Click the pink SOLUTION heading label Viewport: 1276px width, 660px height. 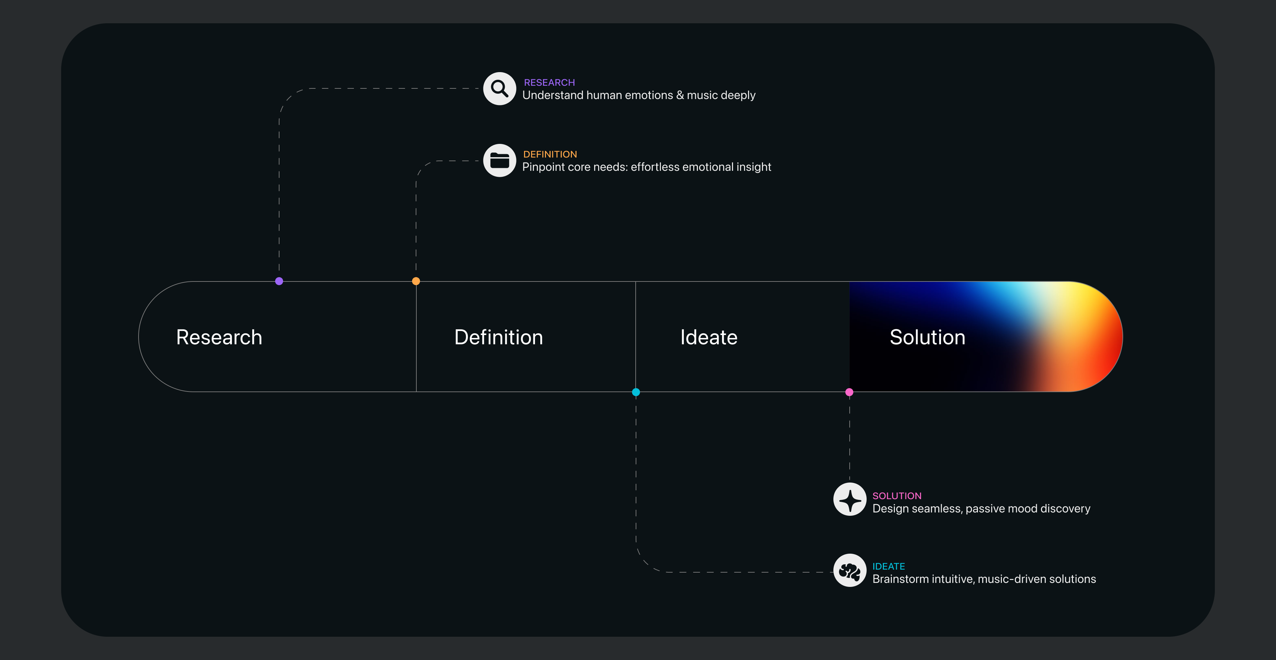click(x=897, y=496)
